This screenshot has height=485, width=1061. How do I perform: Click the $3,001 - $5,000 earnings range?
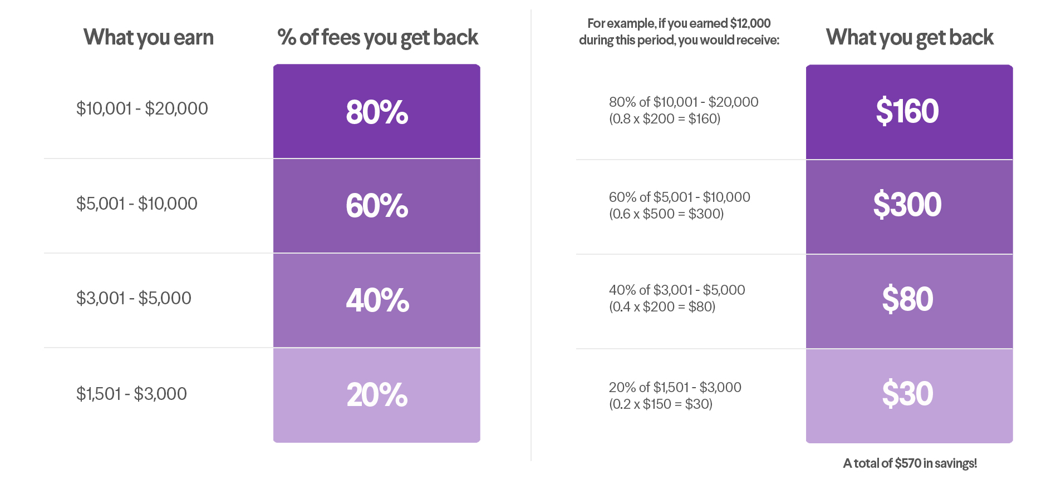[134, 298]
